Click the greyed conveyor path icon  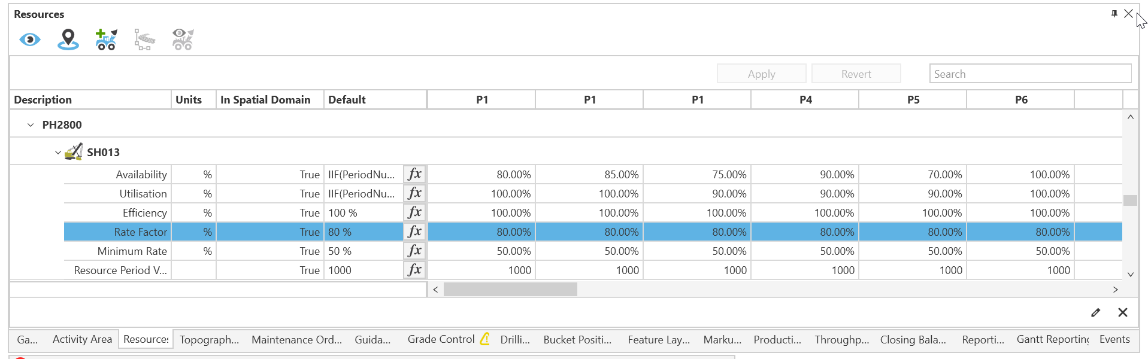click(x=144, y=39)
